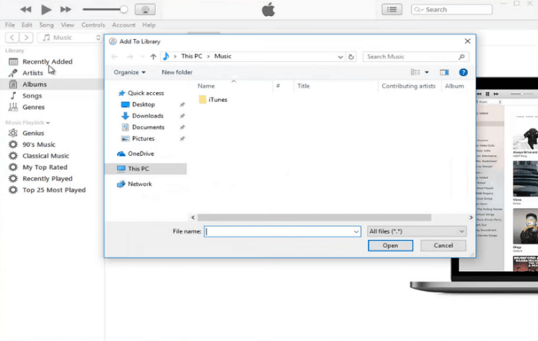
Task: Open the Account menu
Action: (x=124, y=25)
